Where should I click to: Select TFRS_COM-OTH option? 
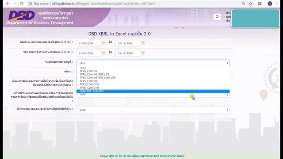(x=153, y=84)
